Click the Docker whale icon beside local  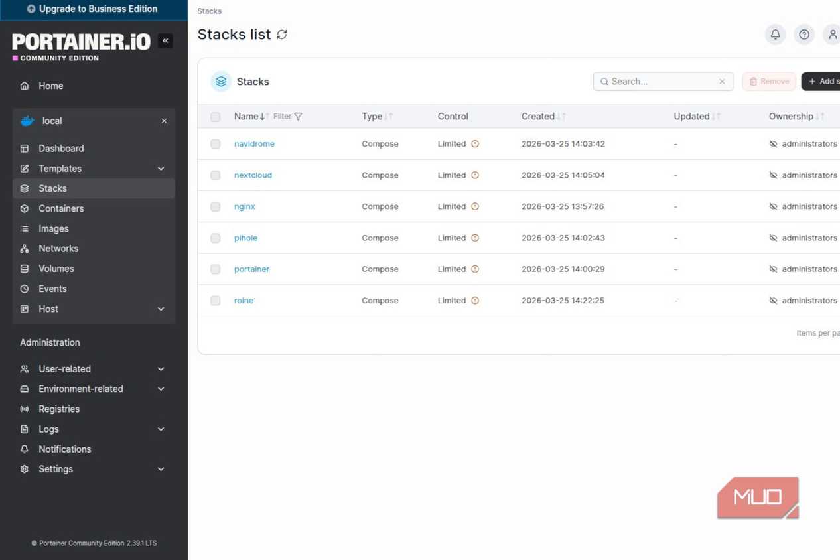pyautogui.click(x=27, y=121)
